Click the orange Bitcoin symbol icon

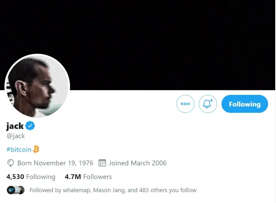pos(36,149)
